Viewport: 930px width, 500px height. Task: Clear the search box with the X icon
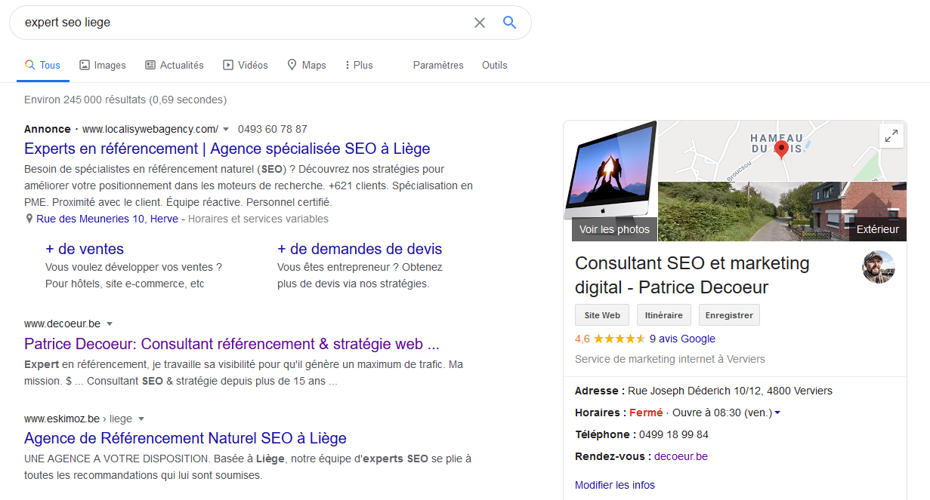coord(480,23)
